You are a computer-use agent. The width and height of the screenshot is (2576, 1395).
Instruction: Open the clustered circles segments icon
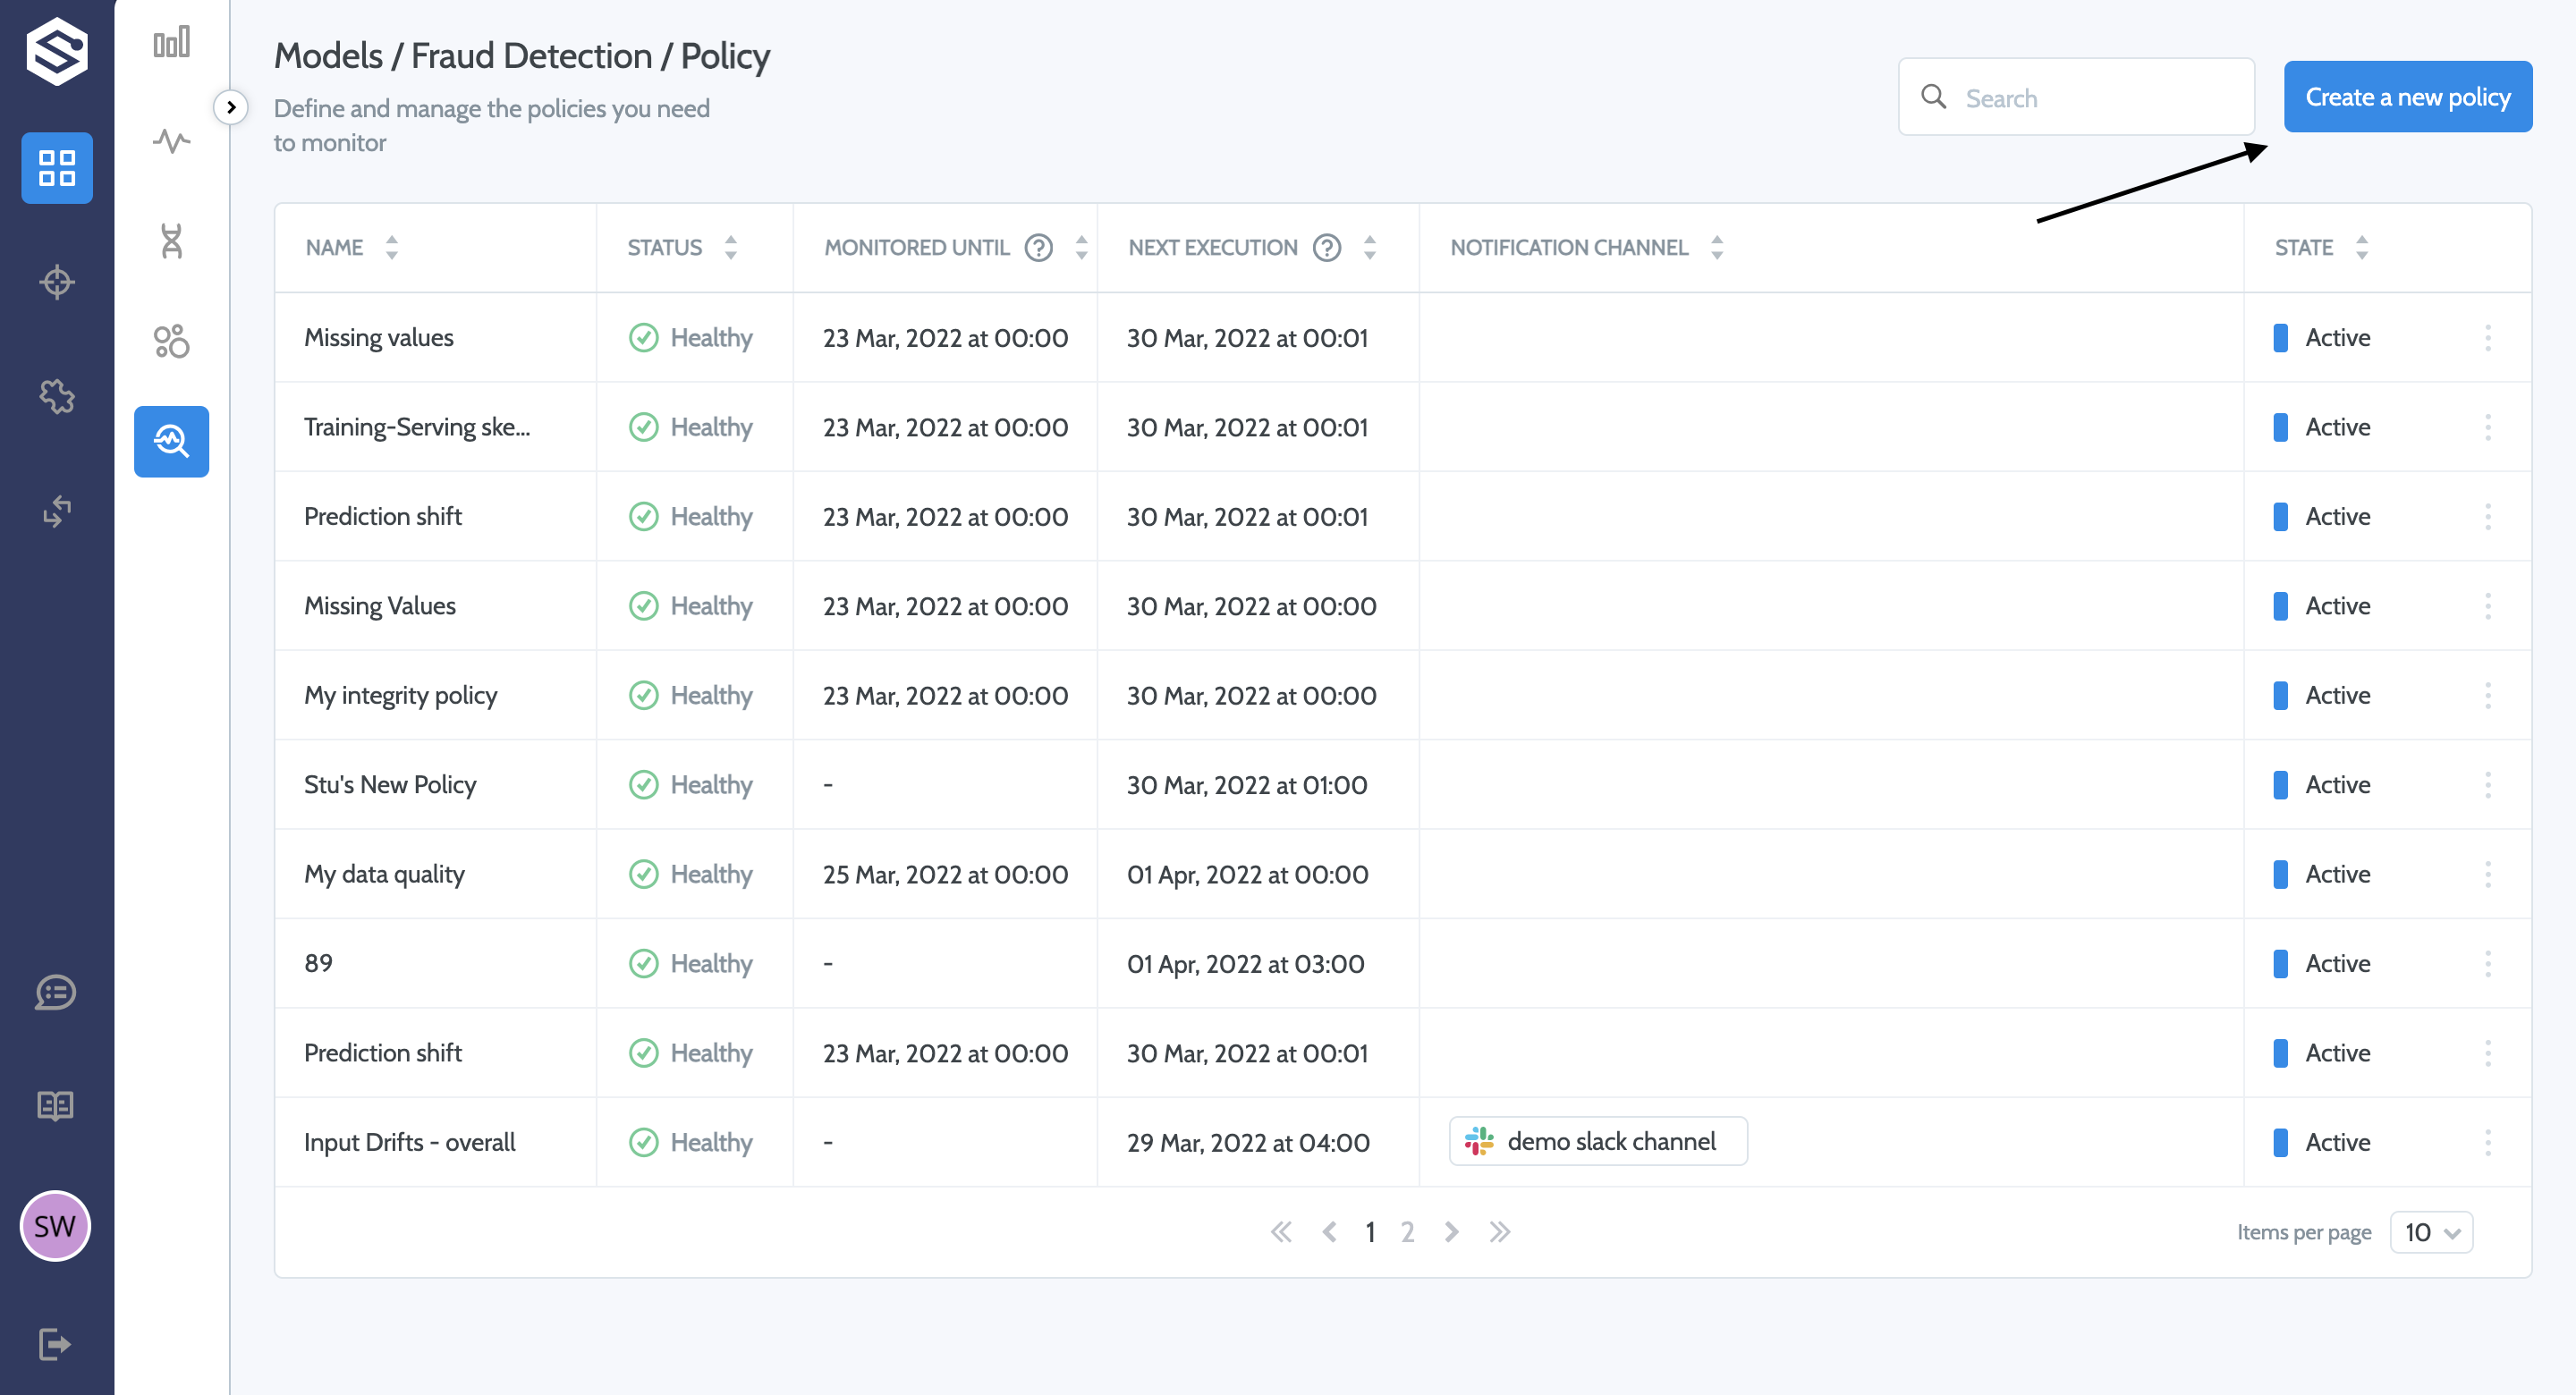171,341
